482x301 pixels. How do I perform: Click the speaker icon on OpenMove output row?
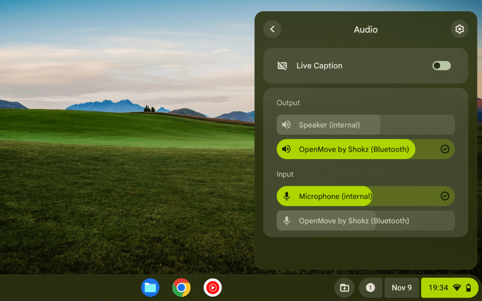point(286,149)
